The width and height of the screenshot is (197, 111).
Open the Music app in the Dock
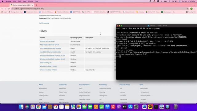(x=113, y=107)
